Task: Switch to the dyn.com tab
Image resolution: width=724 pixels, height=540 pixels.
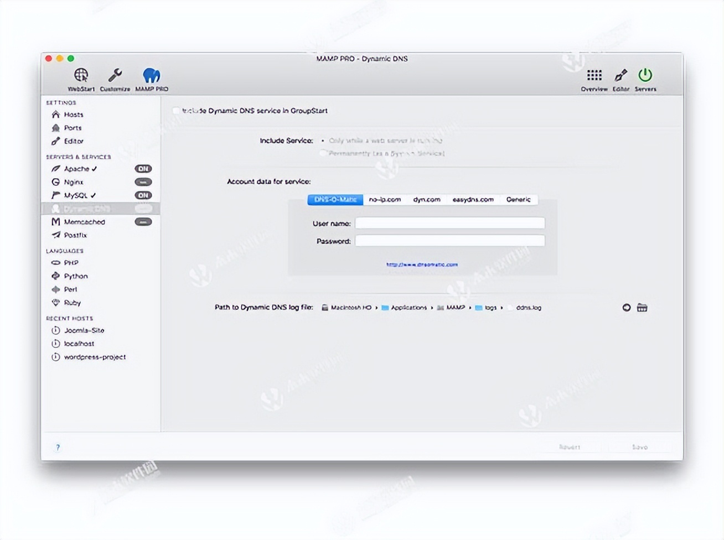Action: [427, 200]
